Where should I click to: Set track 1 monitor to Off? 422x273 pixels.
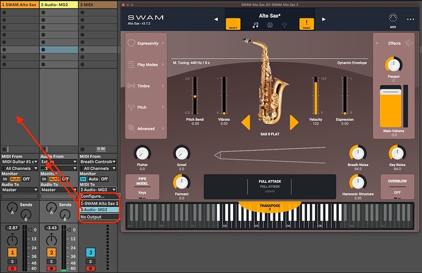point(26,179)
